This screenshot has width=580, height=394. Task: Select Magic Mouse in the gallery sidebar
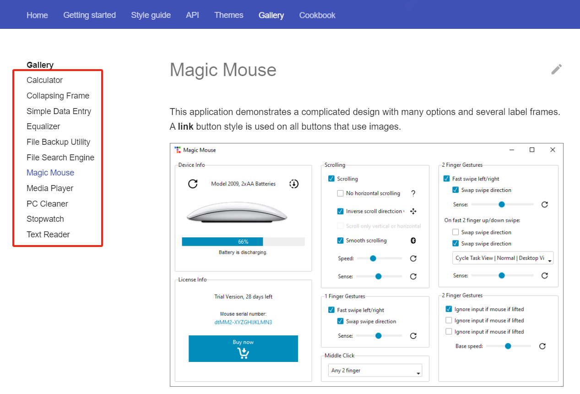point(50,173)
